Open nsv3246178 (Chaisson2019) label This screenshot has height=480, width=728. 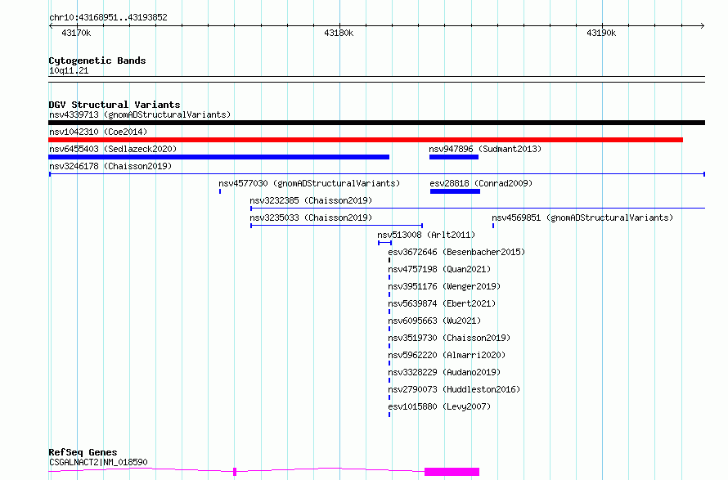pos(110,166)
